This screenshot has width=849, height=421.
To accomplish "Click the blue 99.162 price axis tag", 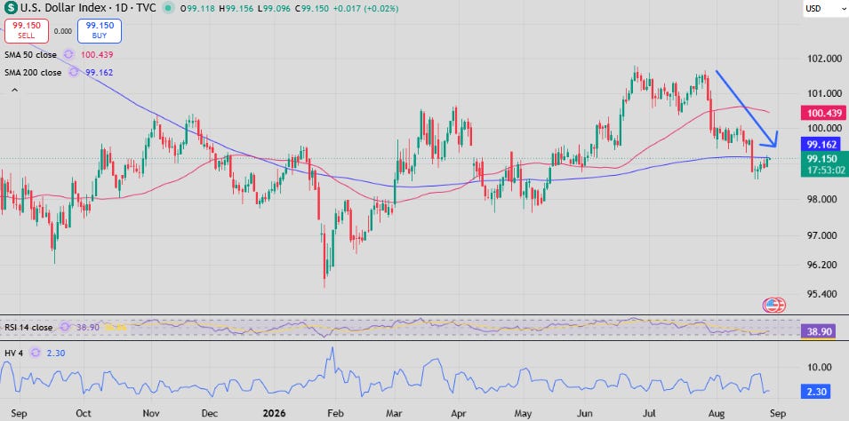I will 821,144.
